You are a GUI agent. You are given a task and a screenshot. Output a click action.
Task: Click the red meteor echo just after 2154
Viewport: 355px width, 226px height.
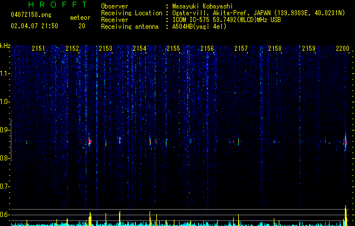point(150,142)
